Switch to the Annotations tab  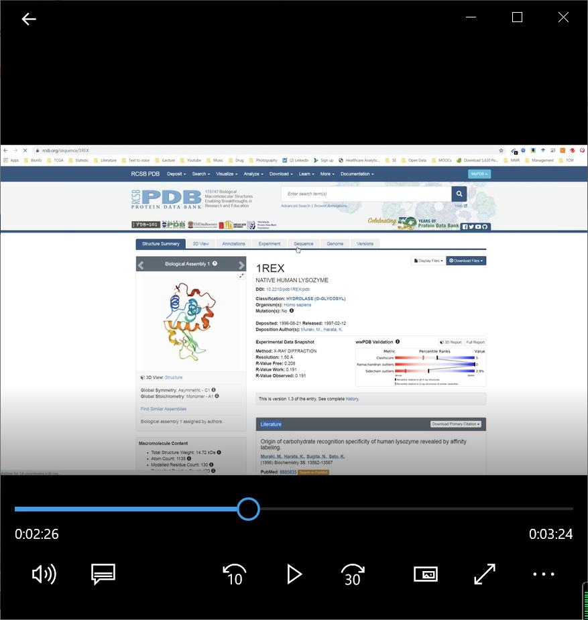click(233, 244)
